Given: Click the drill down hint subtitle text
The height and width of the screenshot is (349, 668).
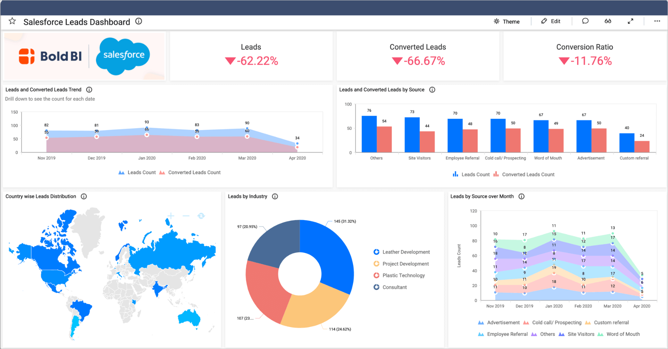Looking at the screenshot, I should 50,99.
